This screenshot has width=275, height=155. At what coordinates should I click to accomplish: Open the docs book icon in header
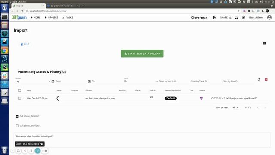[x=244, y=18]
